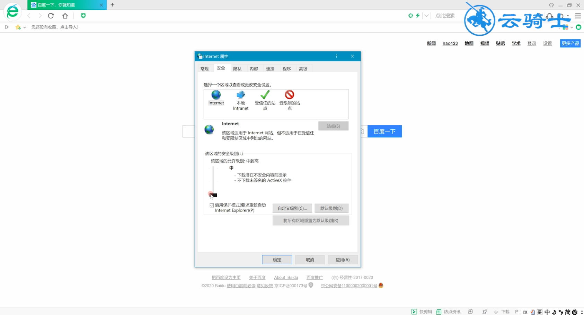Click the About Baidu footer link
584x315 pixels.
[x=286, y=278]
